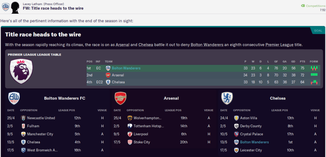Click Bolton Wanderers in Chelsea's fixture list
This screenshot has width=326, height=157.
click(x=254, y=142)
